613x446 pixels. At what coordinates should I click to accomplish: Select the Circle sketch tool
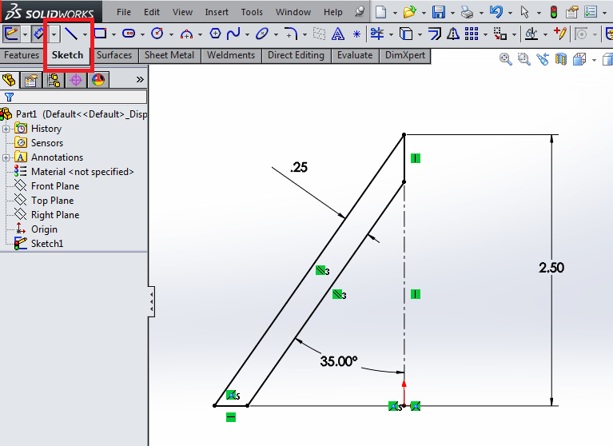click(x=157, y=34)
